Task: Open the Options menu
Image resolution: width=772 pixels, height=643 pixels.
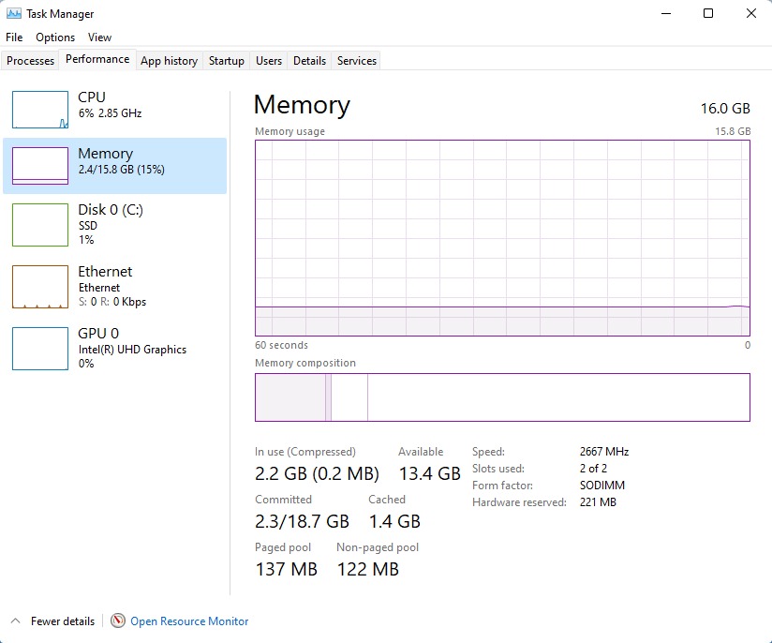Action: (55, 37)
